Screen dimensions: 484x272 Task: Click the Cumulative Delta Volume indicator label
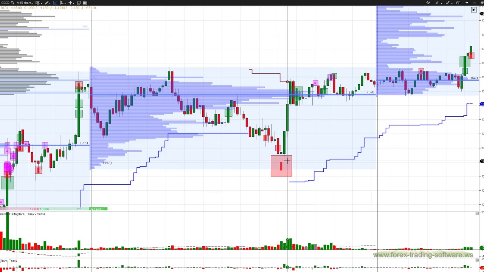point(23,214)
